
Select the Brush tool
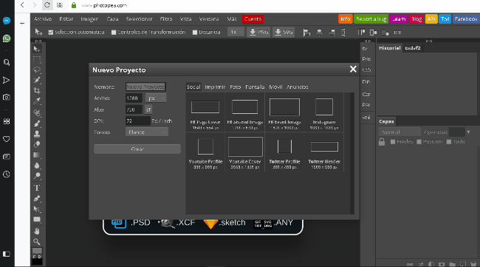(x=37, y=124)
